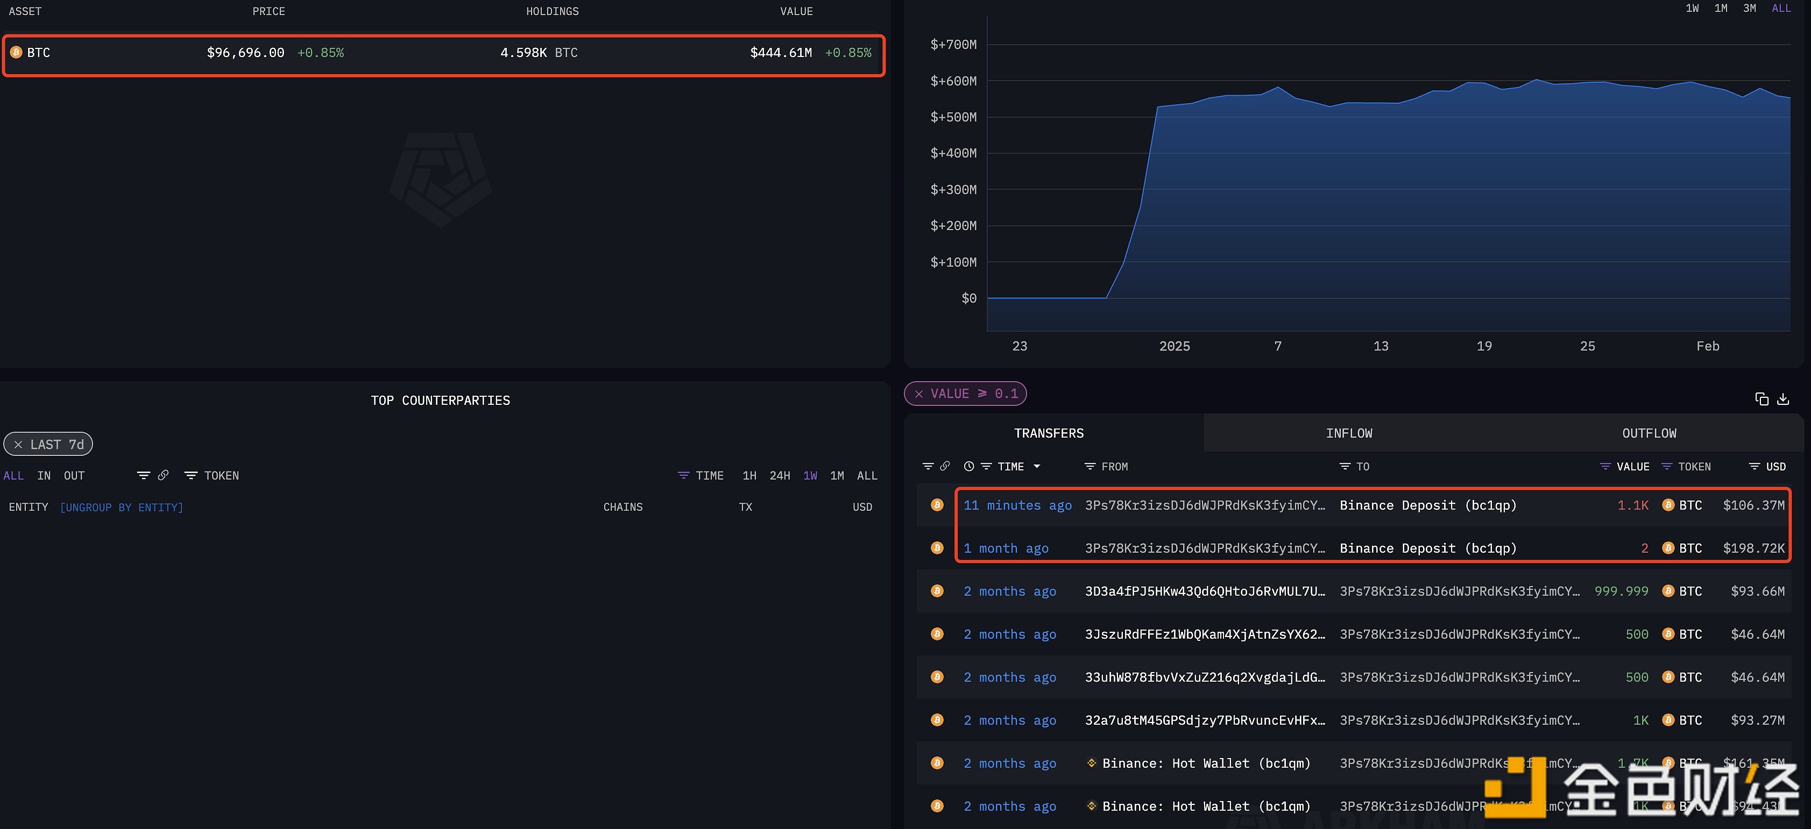The width and height of the screenshot is (1811, 829).
Task: Download transfers data via the download icon
Action: [x=1783, y=399]
